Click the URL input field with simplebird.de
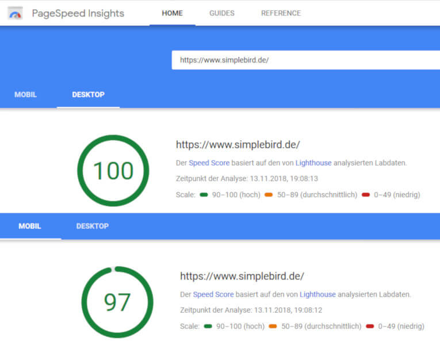 (305, 60)
